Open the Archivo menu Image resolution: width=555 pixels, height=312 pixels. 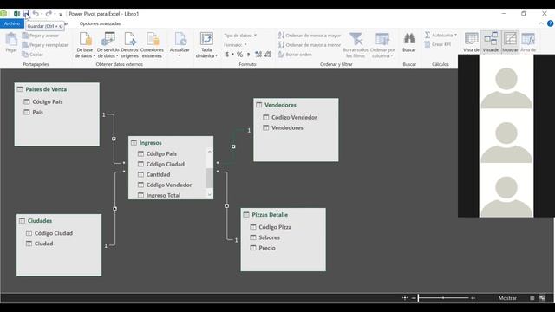tap(12, 23)
